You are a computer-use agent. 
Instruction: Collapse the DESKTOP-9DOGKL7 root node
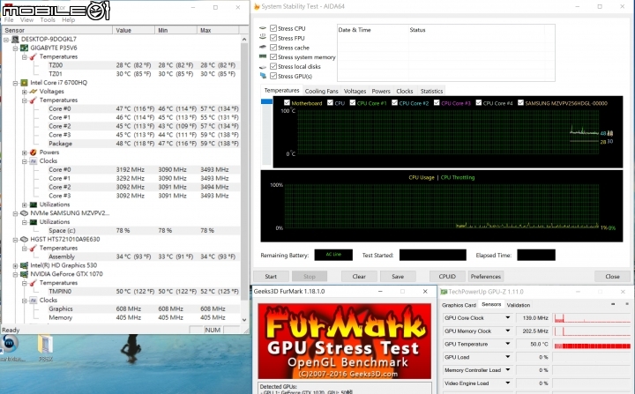pyautogui.click(x=6, y=40)
